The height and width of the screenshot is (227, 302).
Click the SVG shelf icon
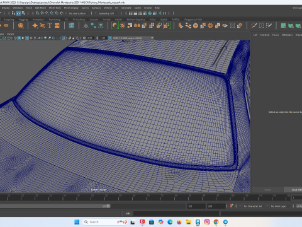[57, 26]
